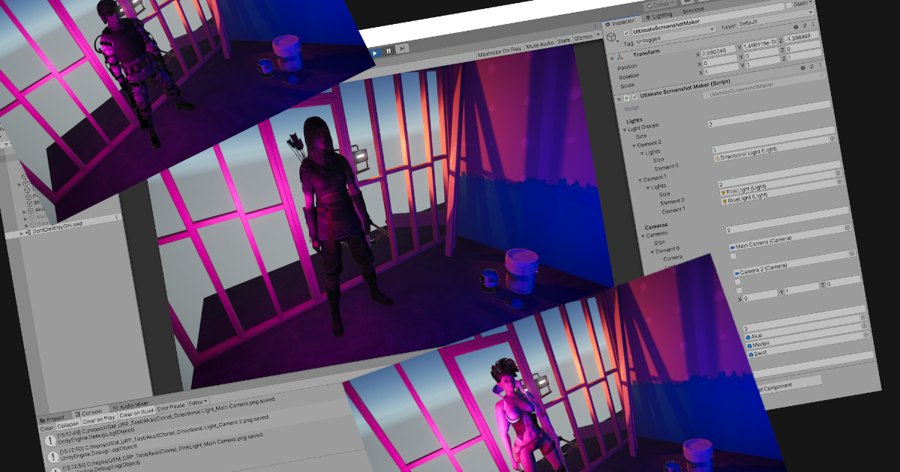Open the Tag Untagged dropdown
The image size is (900, 472).
point(648,39)
